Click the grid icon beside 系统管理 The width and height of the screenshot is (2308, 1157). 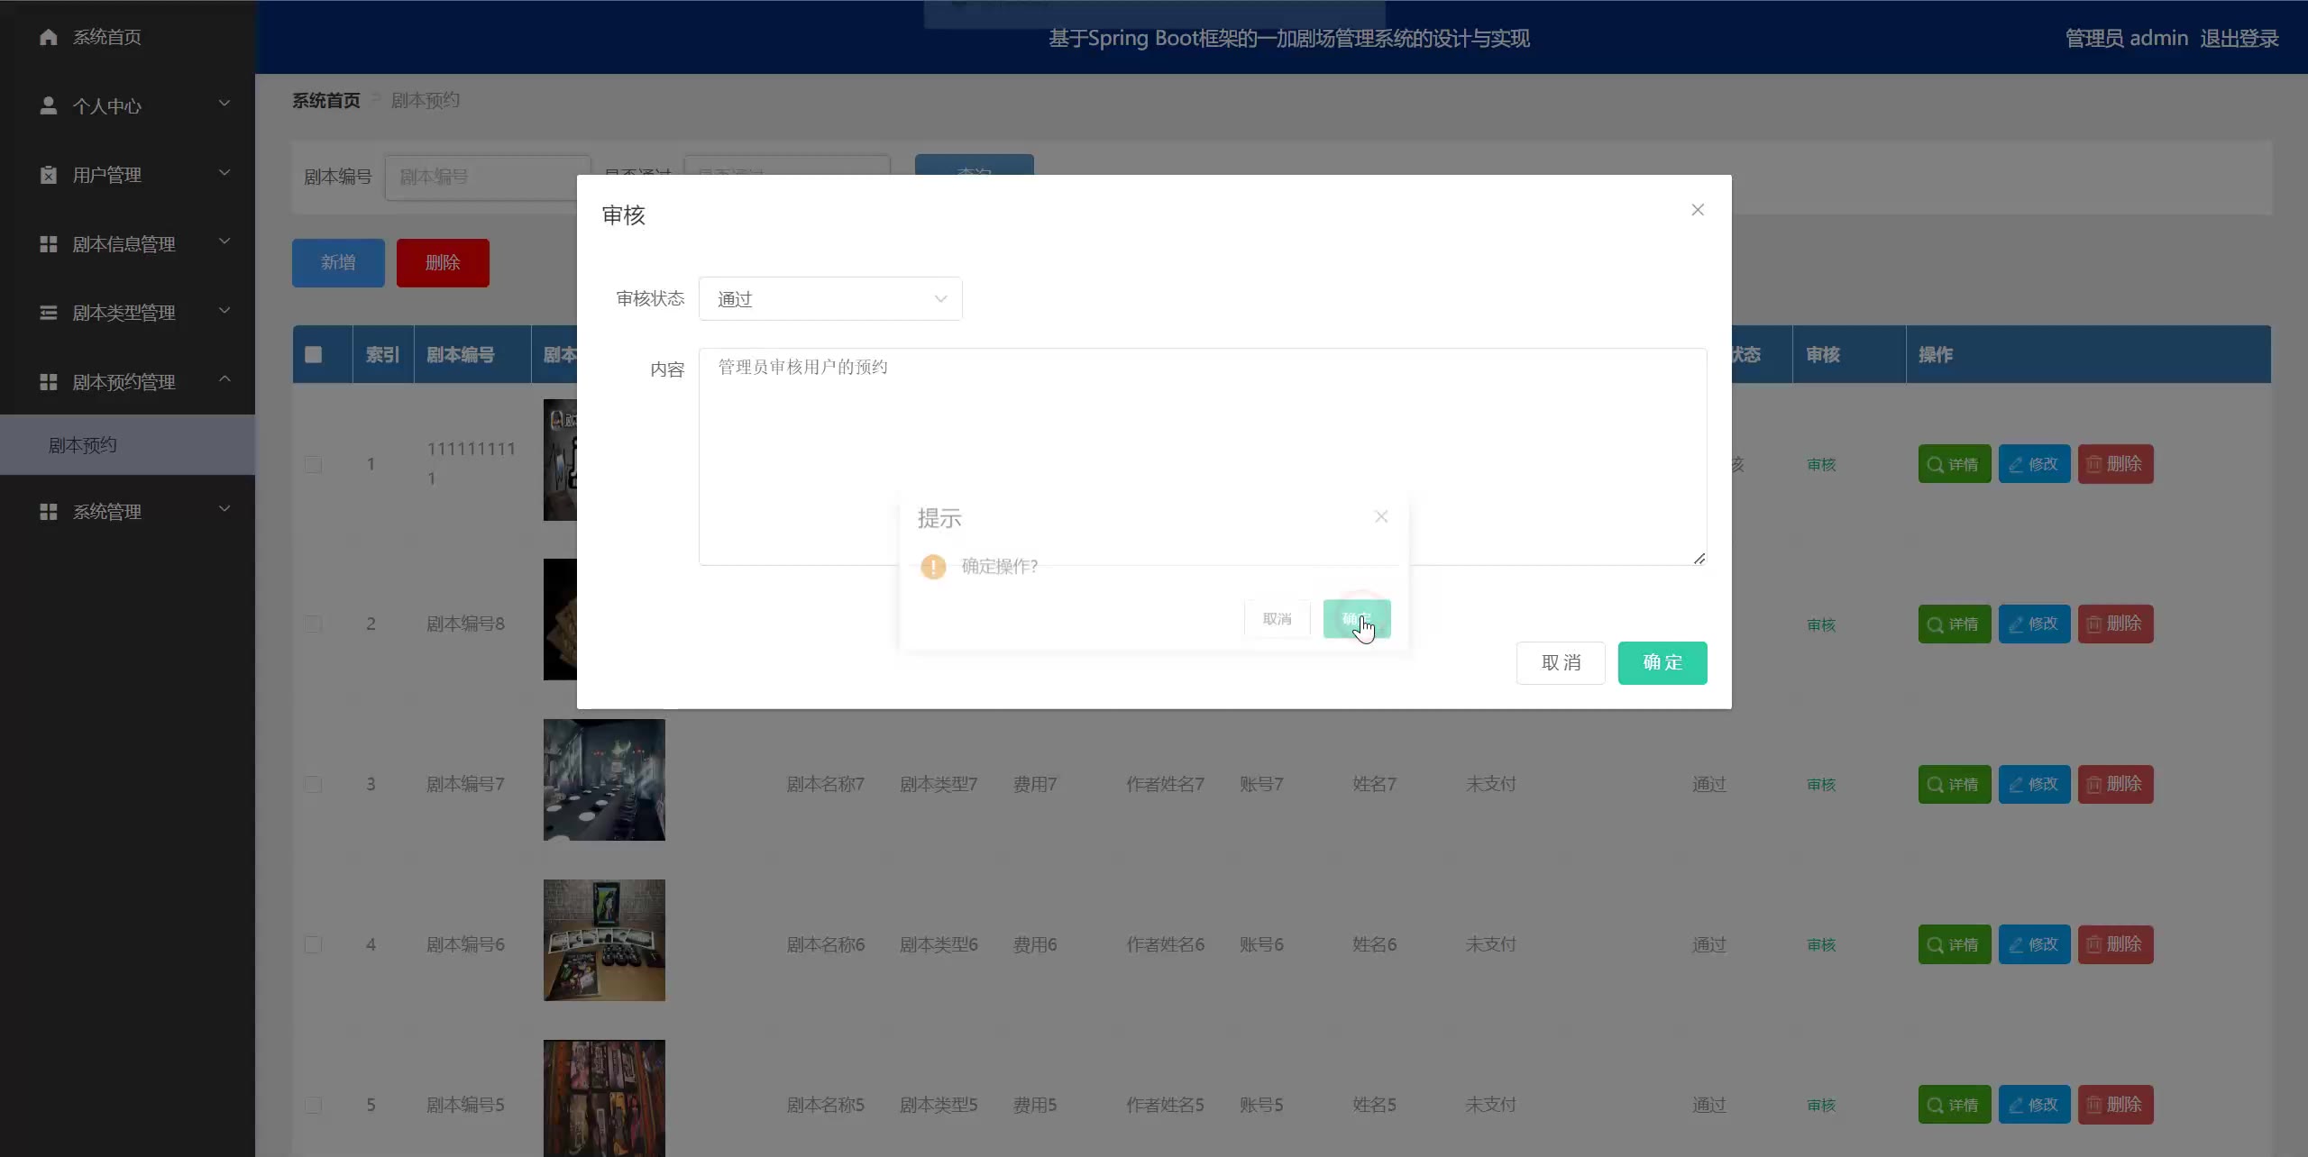(x=49, y=512)
